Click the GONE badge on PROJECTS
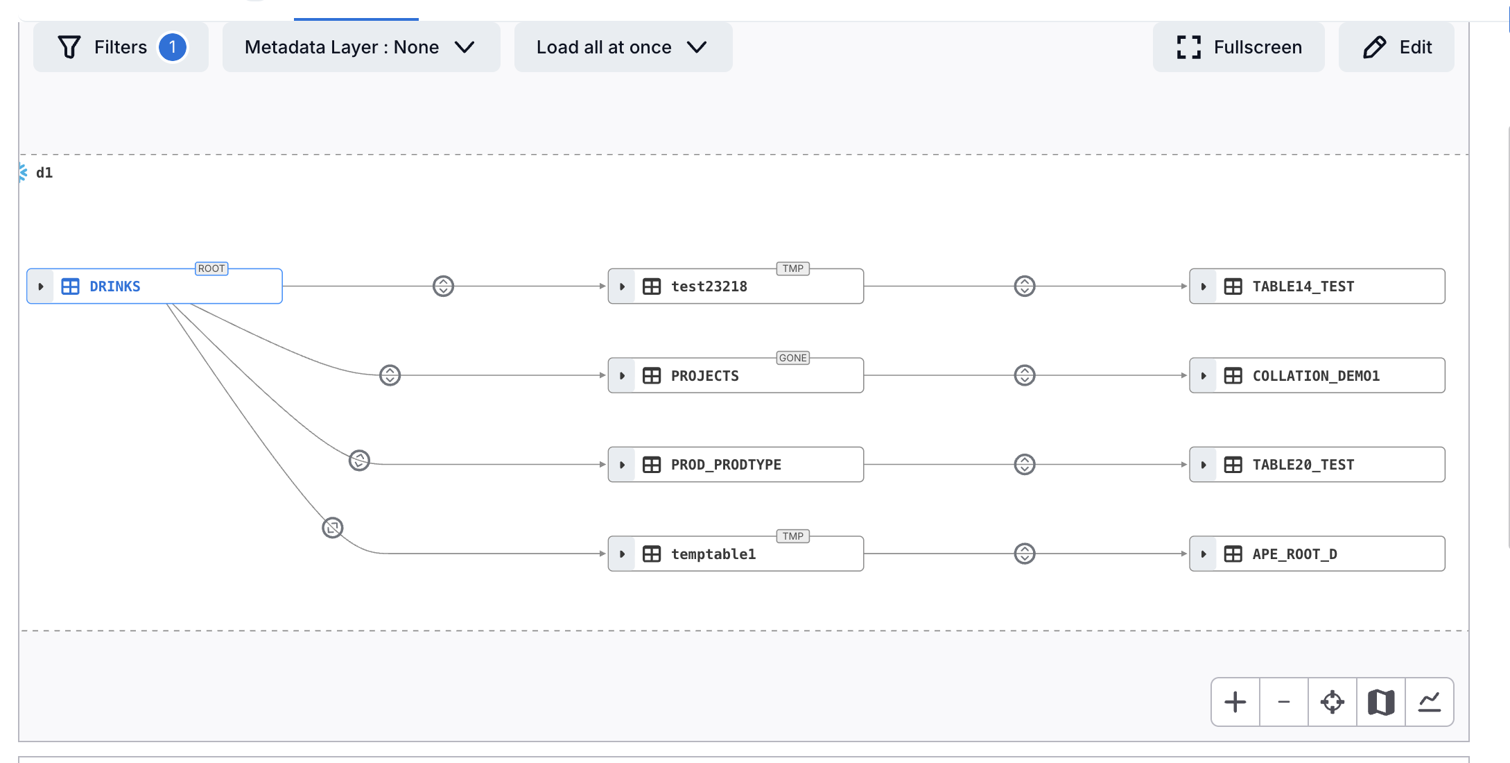 [x=793, y=358]
